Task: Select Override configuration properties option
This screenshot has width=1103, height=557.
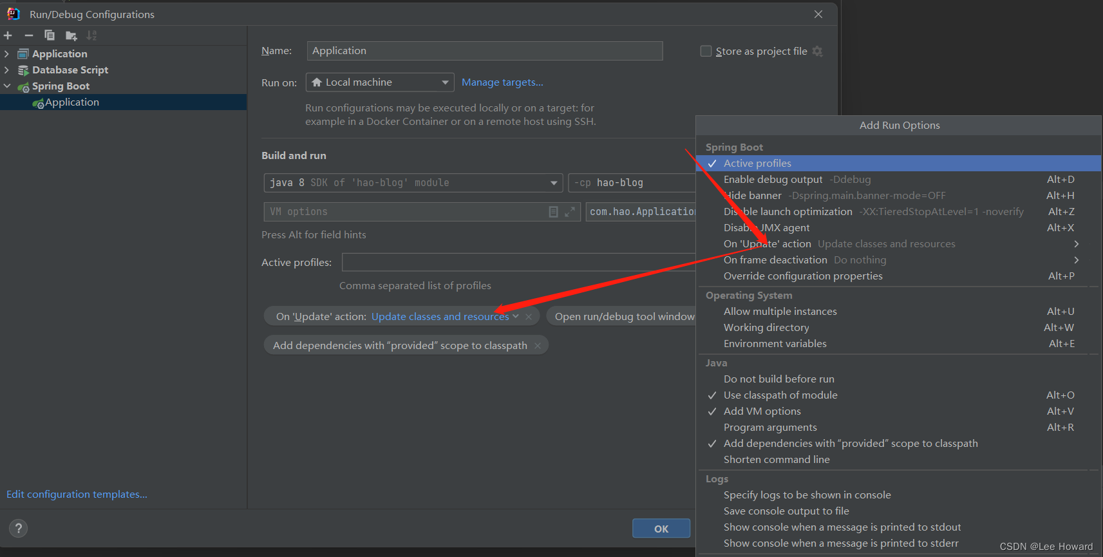Action: point(899,276)
